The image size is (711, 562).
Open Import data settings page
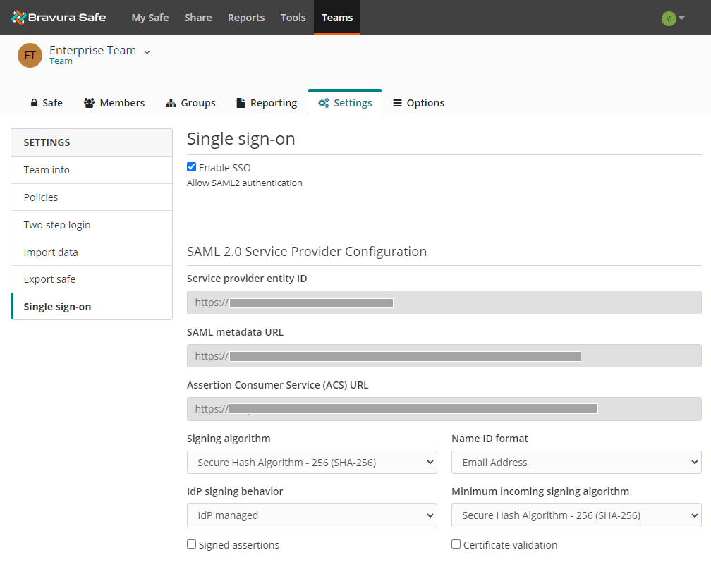tap(92, 252)
